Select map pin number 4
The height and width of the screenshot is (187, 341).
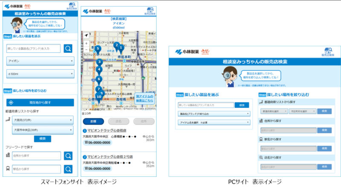(x=99, y=70)
